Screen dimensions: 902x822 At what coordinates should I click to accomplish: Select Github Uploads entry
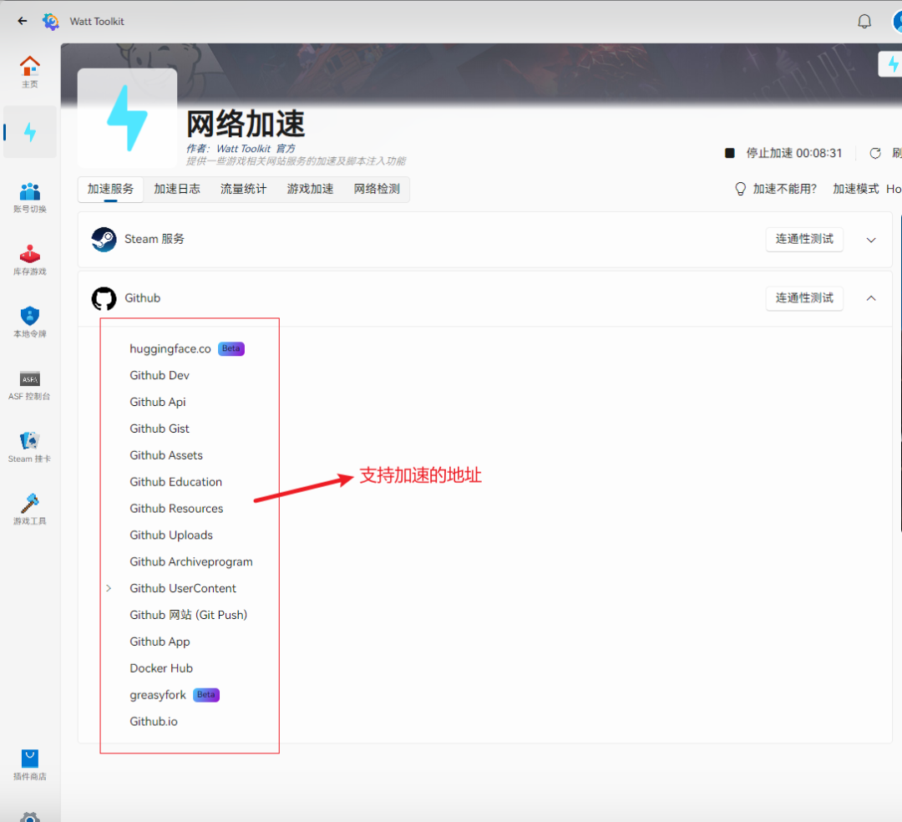171,535
